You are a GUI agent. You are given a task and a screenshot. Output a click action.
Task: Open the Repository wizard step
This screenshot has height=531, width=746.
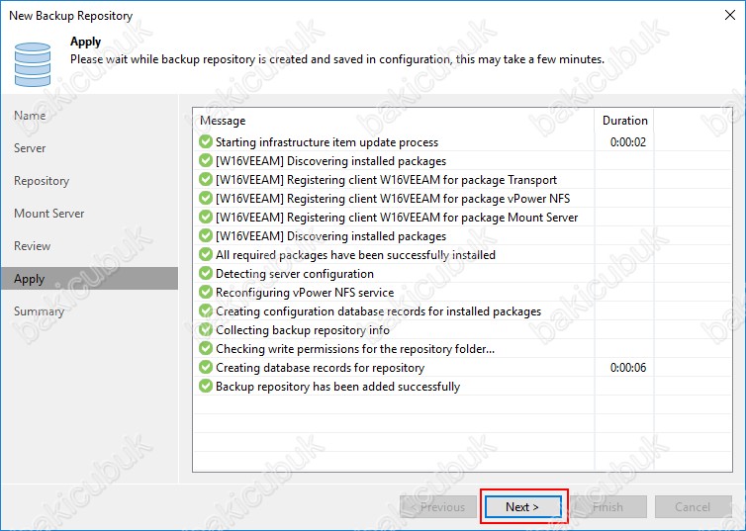click(42, 181)
